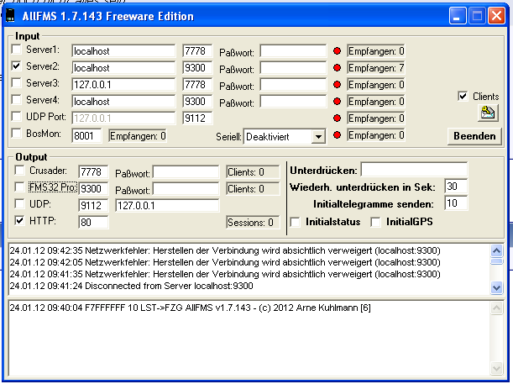Image resolution: width=513 pixels, height=384 pixels.
Task: Click the red status indicator for Server1
Action: pyautogui.click(x=338, y=51)
